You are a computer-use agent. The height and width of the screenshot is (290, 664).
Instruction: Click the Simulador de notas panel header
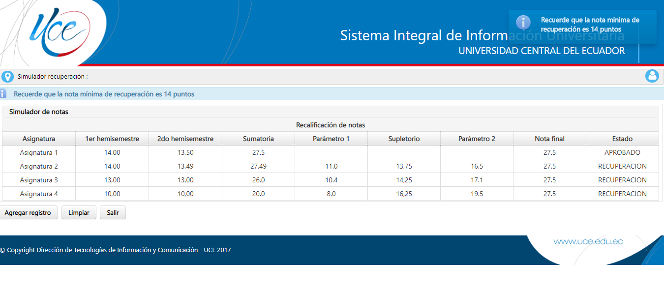[38, 112]
